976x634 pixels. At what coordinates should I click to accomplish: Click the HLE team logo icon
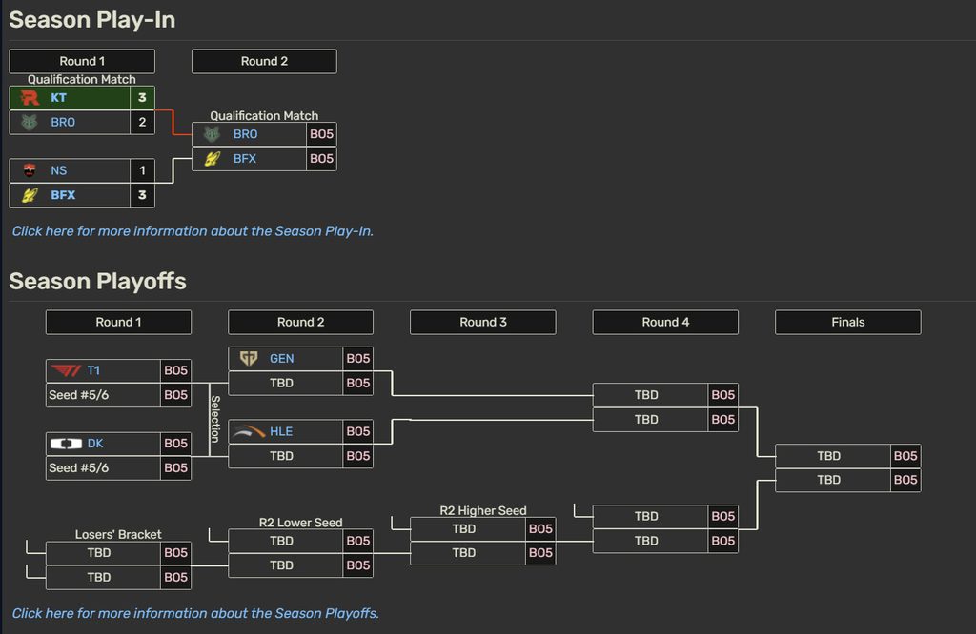(249, 431)
